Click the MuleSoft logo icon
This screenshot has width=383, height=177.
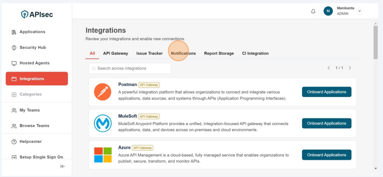(103, 123)
